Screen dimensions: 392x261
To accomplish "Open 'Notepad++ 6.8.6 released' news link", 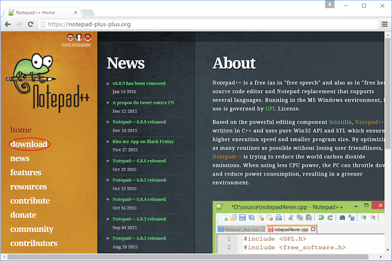I will tap(139, 161).
